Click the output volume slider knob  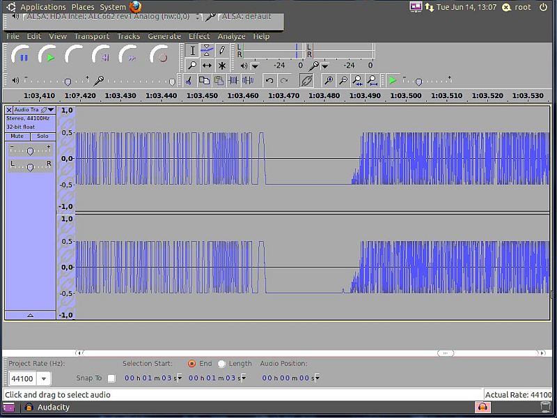pyautogui.click(x=68, y=82)
